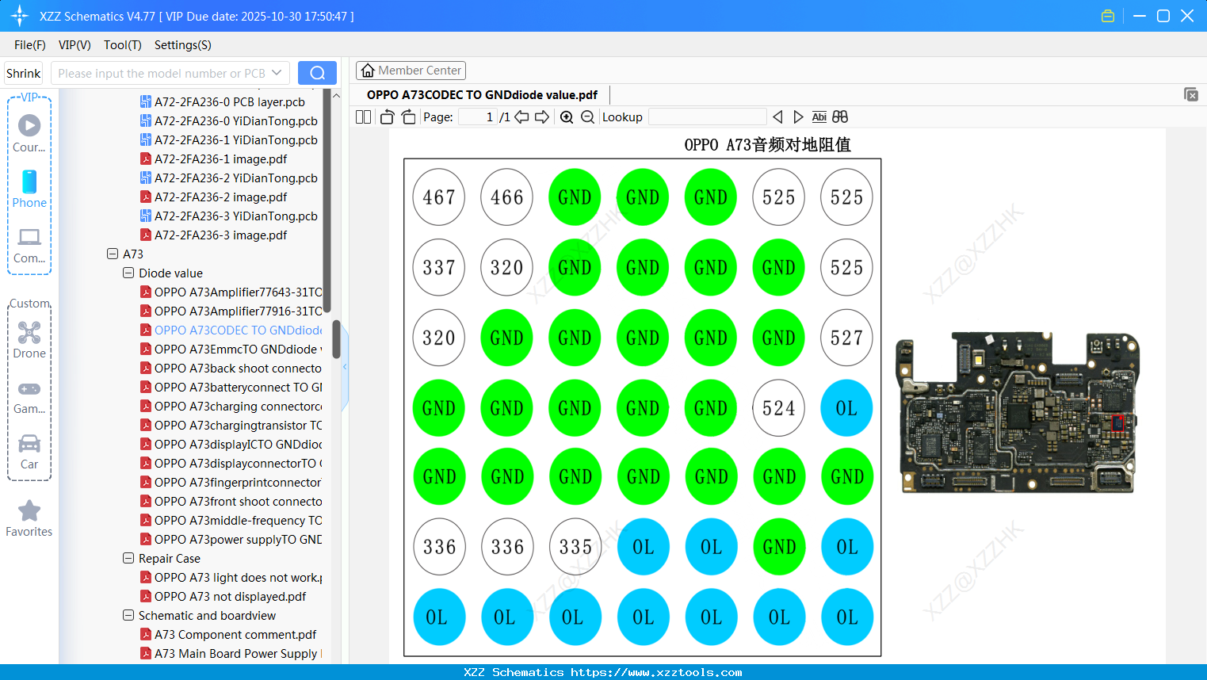Open the Tool(T) menu
This screenshot has width=1207, height=680.
point(122,45)
